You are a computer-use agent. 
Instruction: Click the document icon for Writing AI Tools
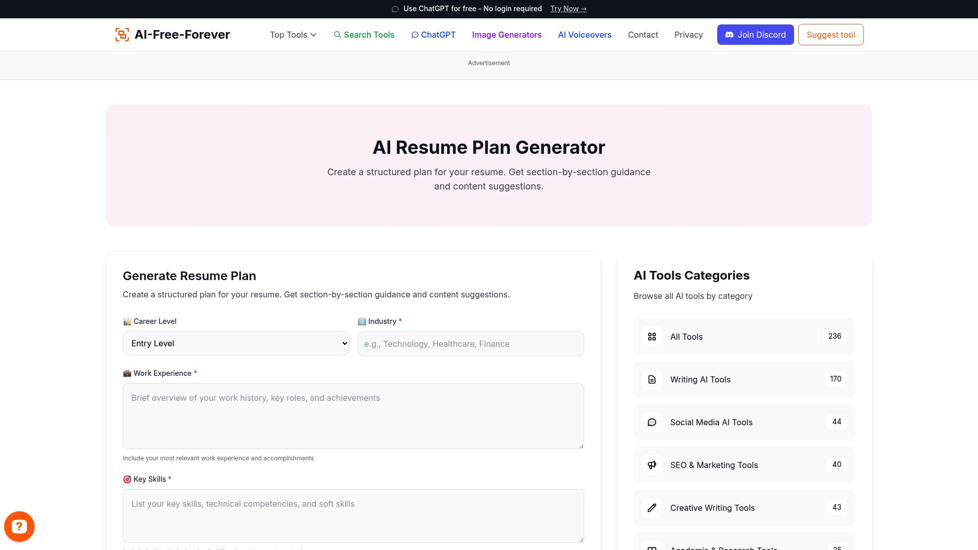[x=651, y=379]
